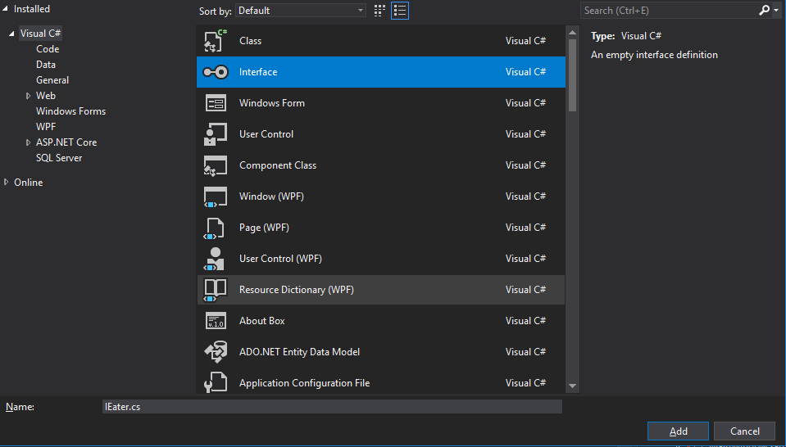Expand the Web category arrow
The height and width of the screenshot is (447, 786).
[28, 96]
